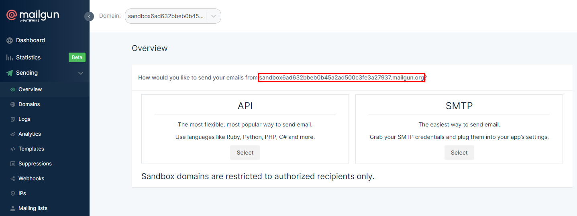577x216 pixels.
Task: Click the Webhooks icon in sidebar
Action: (x=13, y=179)
